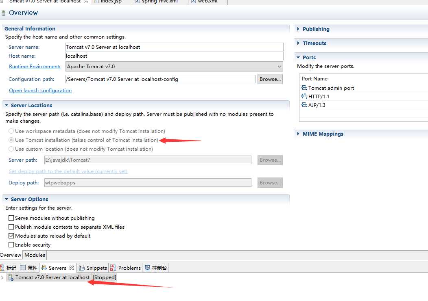Click Set deploy path to default value link
Image resolution: width=428 pixels, height=301 pixels.
coord(68,171)
